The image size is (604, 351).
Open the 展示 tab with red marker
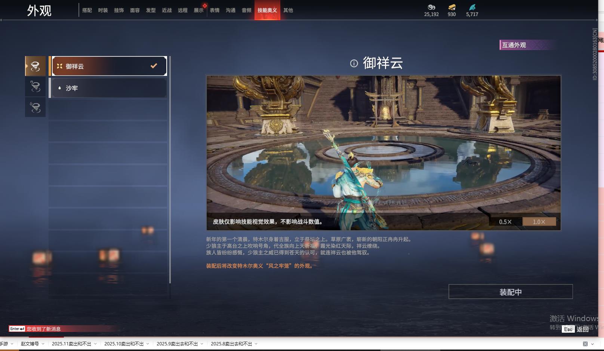point(198,10)
